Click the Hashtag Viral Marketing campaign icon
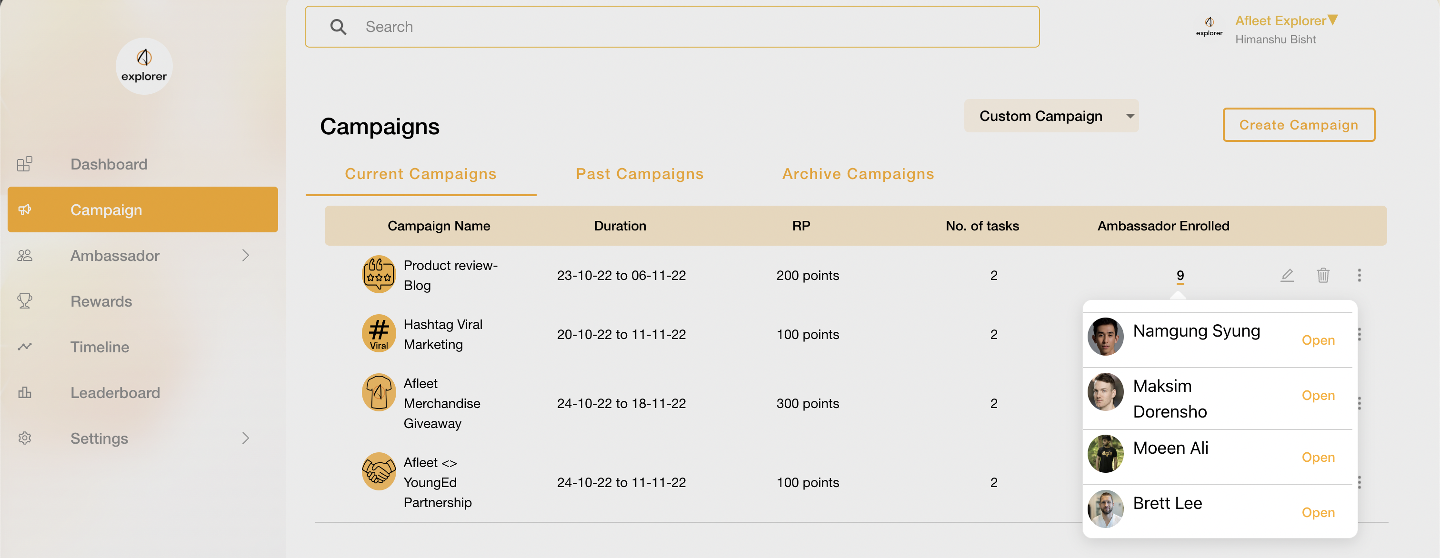 pyautogui.click(x=379, y=334)
